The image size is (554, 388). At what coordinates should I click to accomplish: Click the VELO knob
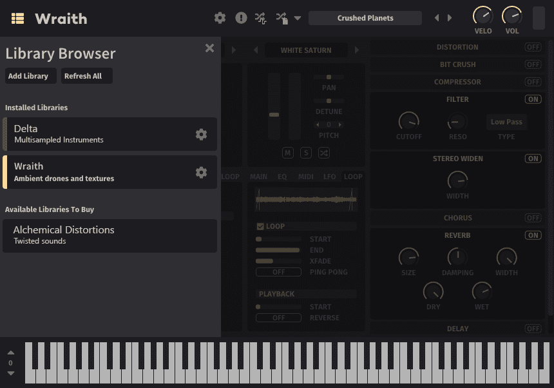pyautogui.click(x=482, y=16)
